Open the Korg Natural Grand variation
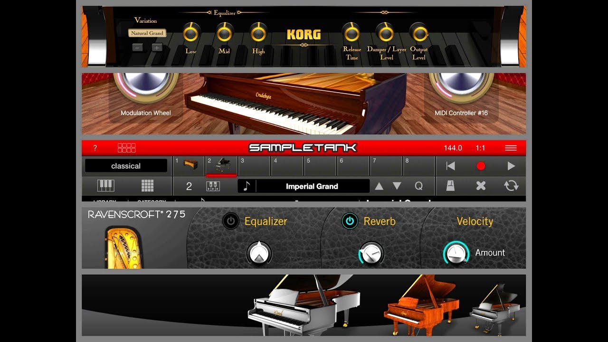The height and width of the screenshot is (342, 608). pyautogui.click(x=147, y=33)
